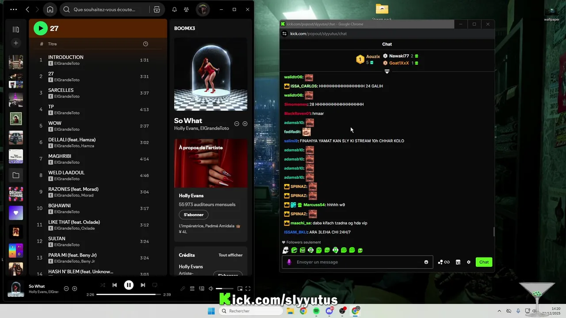
Task: Open Spotify three-dots menu
Action: pyautogui.click(x=13, y=9)
